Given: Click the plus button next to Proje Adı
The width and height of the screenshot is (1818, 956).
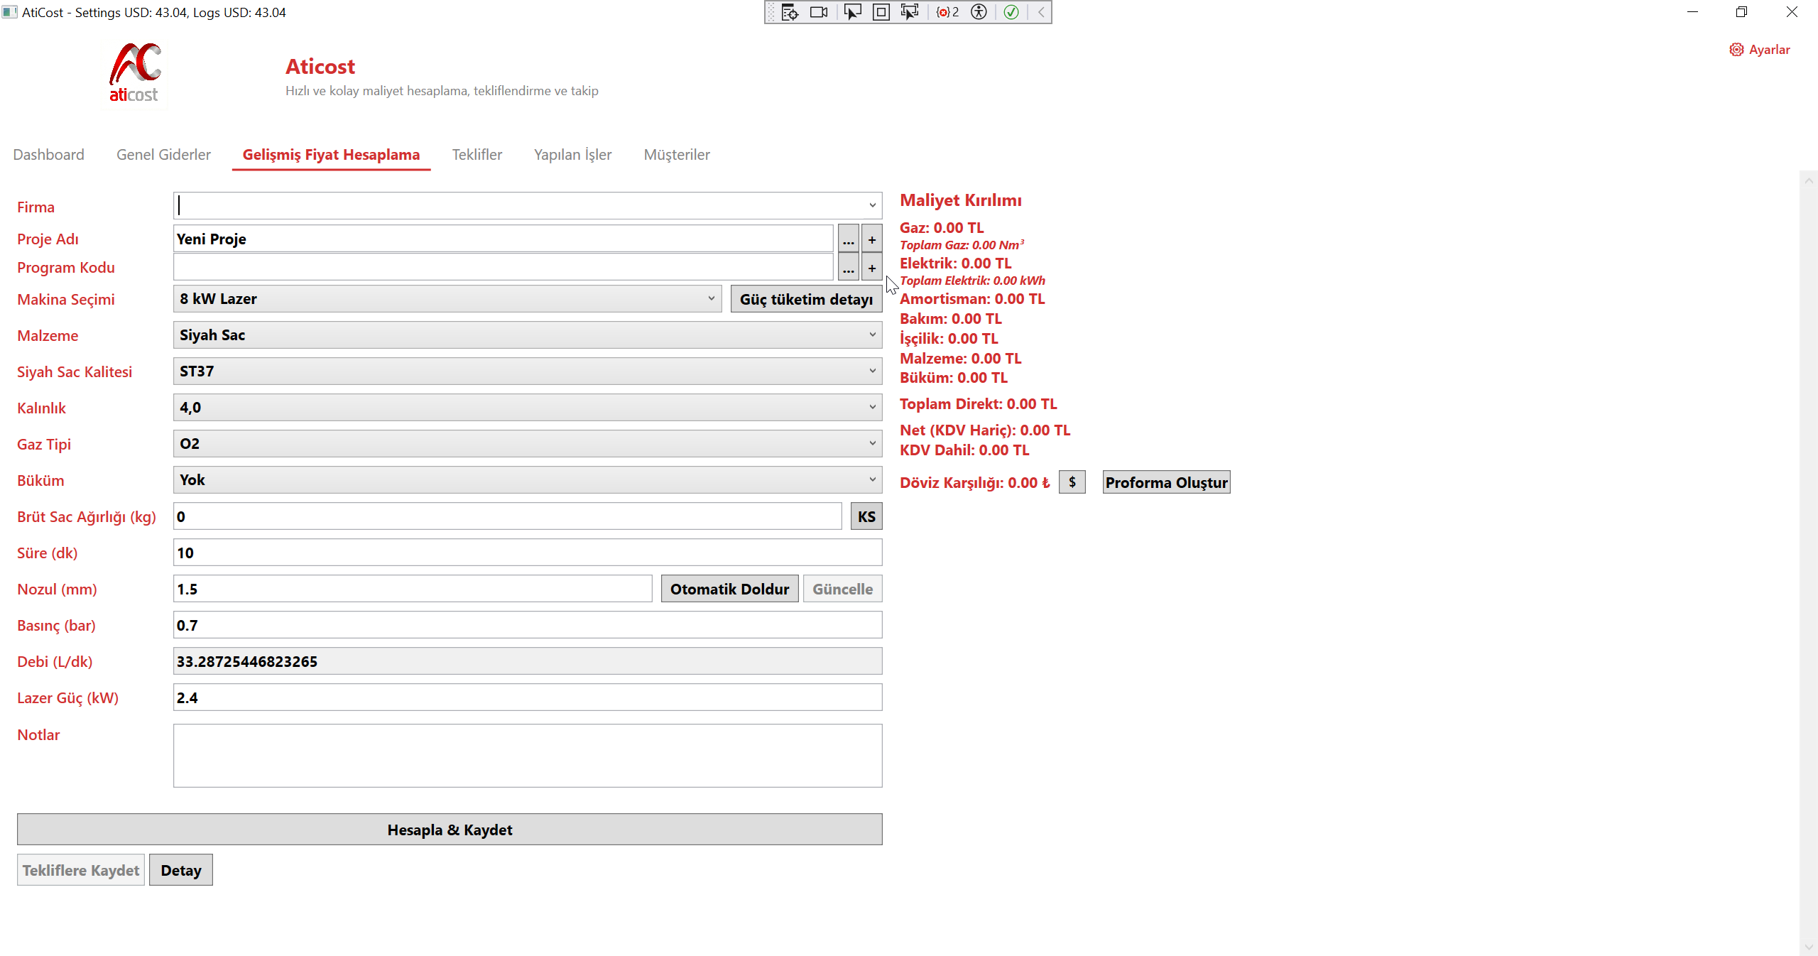Looking at the screenshot, I should pos(872,239).
